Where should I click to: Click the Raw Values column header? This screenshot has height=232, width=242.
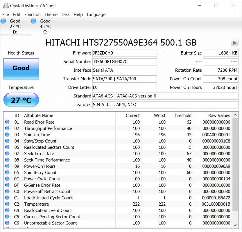pos(213,115)
